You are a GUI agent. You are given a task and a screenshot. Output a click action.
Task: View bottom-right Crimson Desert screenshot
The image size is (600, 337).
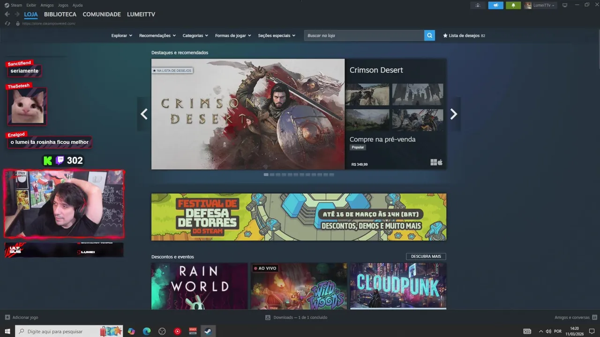[x=418, y=120]
